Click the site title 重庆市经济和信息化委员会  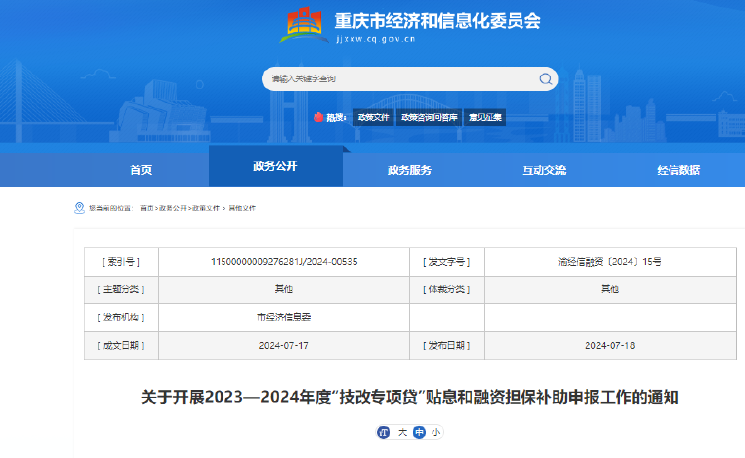(438, 21)
